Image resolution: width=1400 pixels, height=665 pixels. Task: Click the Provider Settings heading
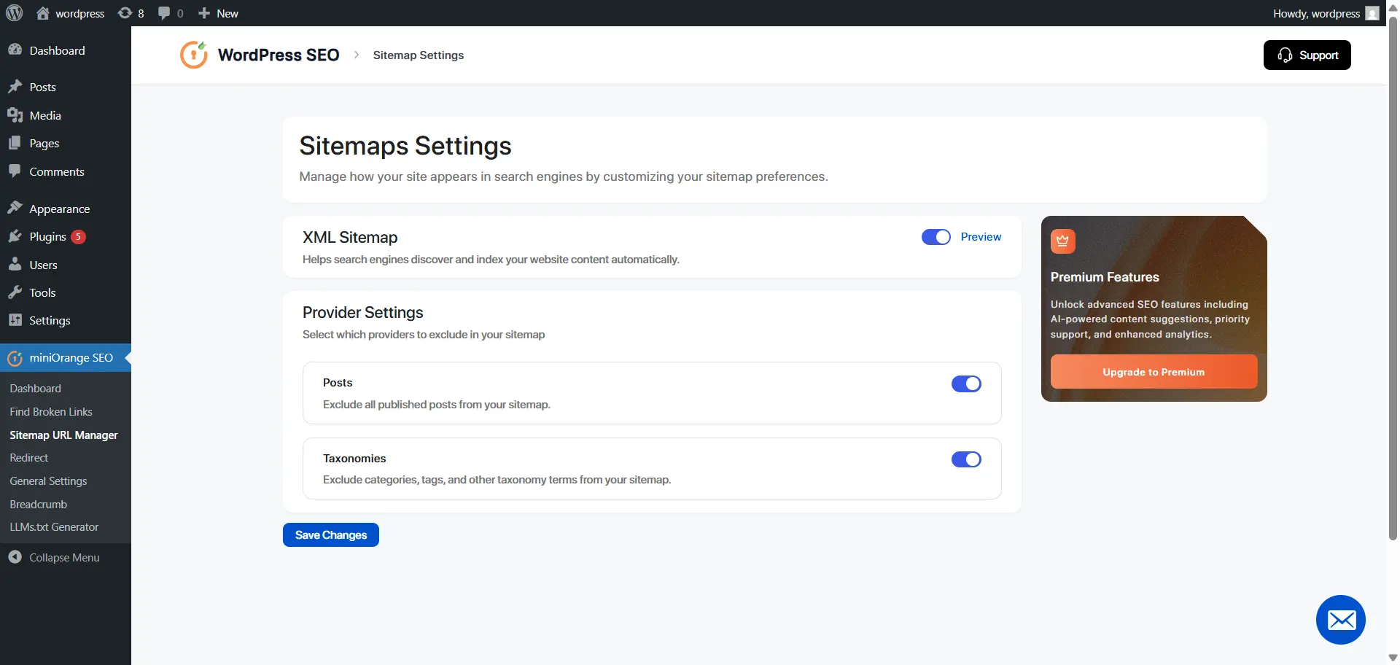point(362,312)
